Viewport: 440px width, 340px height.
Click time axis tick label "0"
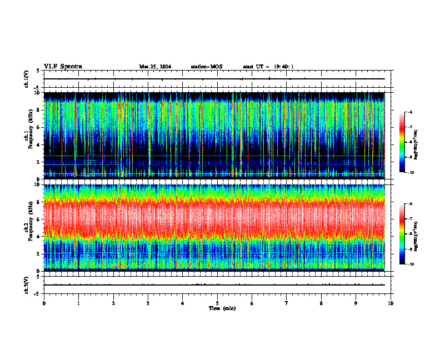click(x=44, y=303)
